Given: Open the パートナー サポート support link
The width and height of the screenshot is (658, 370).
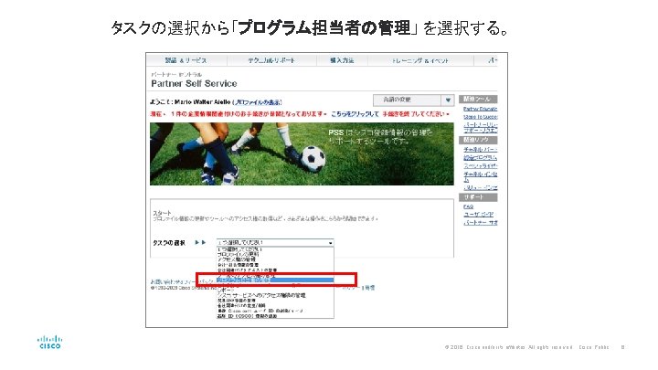Looking at the screenshot, I should 481,222.
